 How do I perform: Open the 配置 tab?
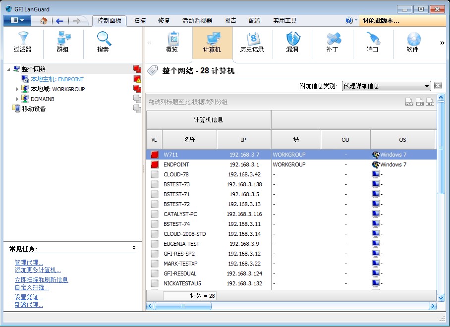[255, 21]
